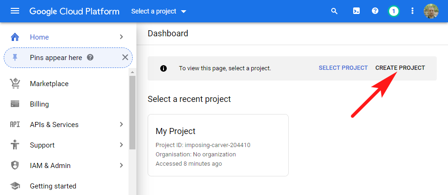This screenshot has width=448, height=195.
Task: Click 'Select a recent project' heading
Action: [x=189, y=99]
